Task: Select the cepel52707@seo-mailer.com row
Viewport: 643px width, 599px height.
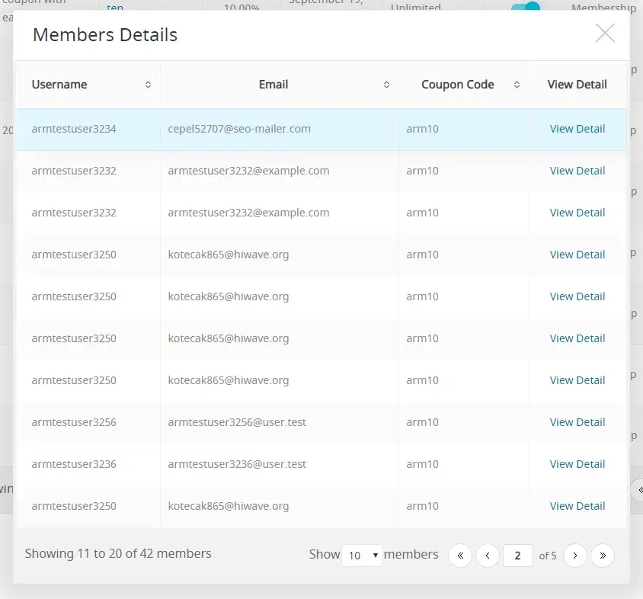Action: click(239, 129)
